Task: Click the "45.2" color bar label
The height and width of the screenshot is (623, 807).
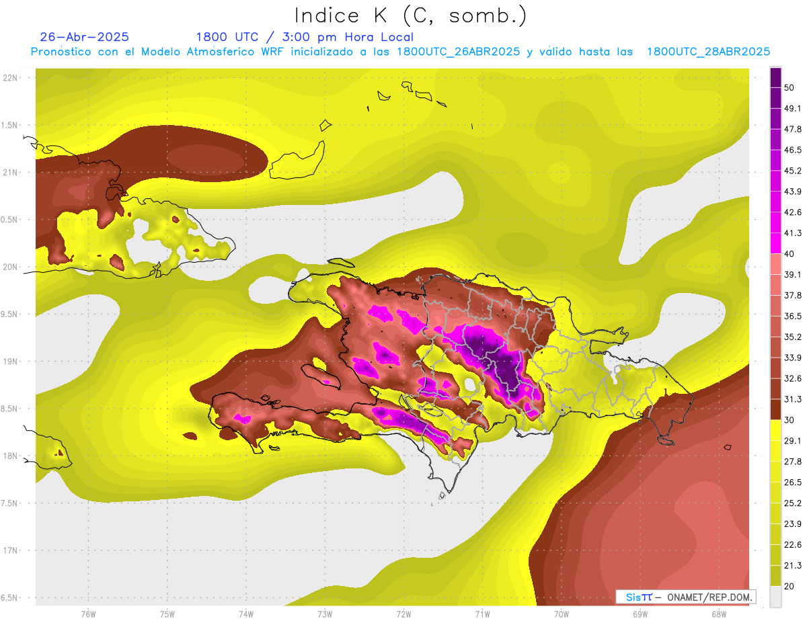Action: 793,171
